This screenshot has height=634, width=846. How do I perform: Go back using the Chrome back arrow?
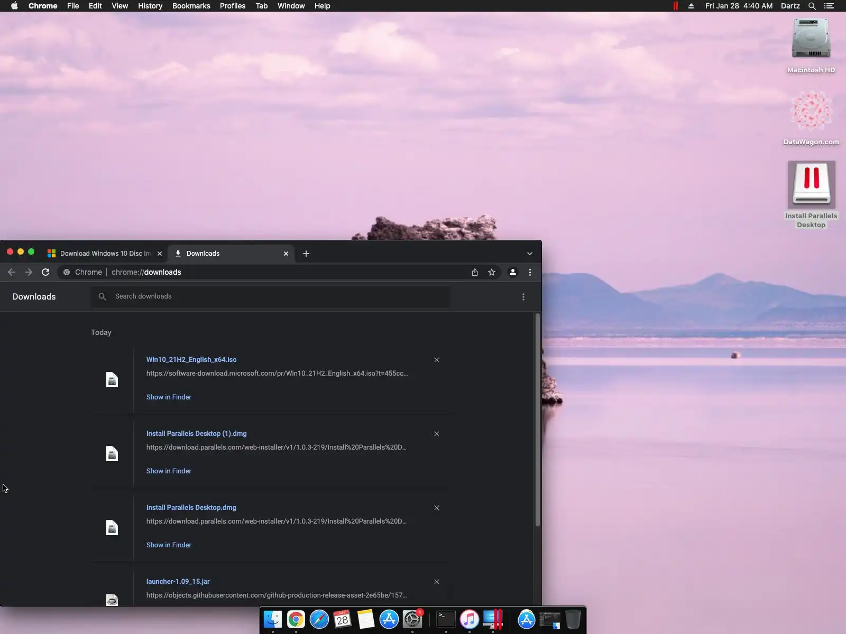click(x=12, y=272)
